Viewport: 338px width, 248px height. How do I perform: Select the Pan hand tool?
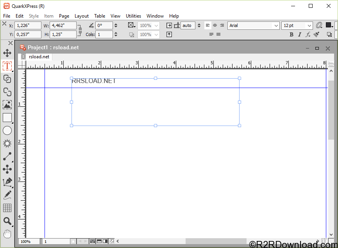click(x=7, y=234)
